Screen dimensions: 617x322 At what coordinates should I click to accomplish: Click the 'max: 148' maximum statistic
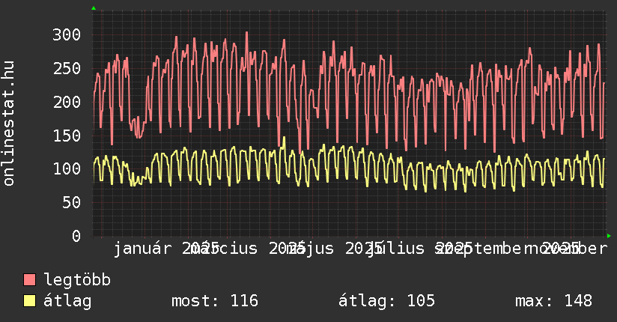pos(553,301)
